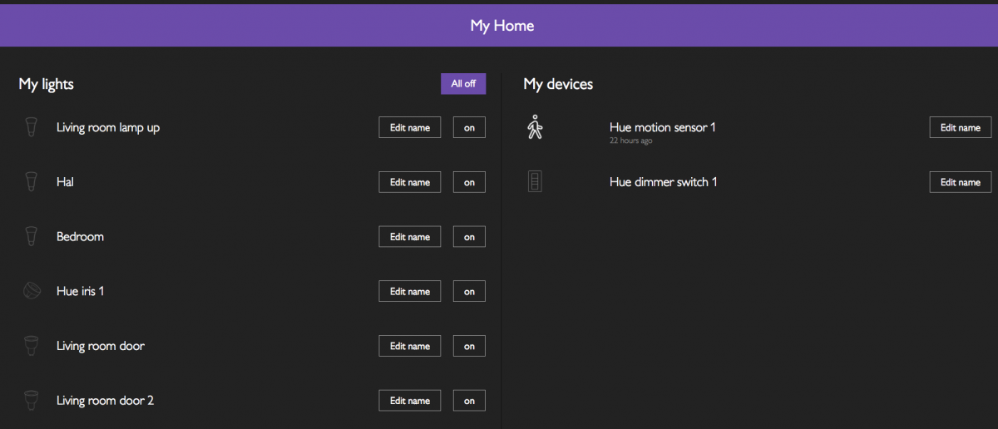The height and width of the screenshot is (429, 998).
Task: Turn all lights off with All off
Action: [463, 84]
